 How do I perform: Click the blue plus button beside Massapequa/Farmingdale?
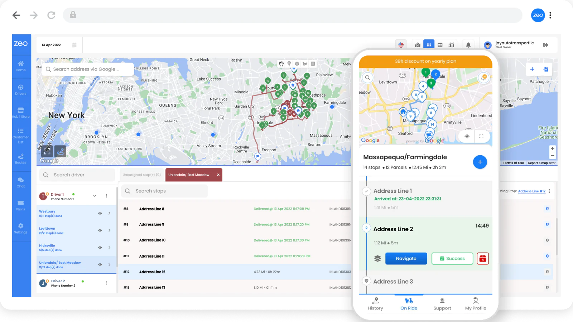(x=480, y=162)
